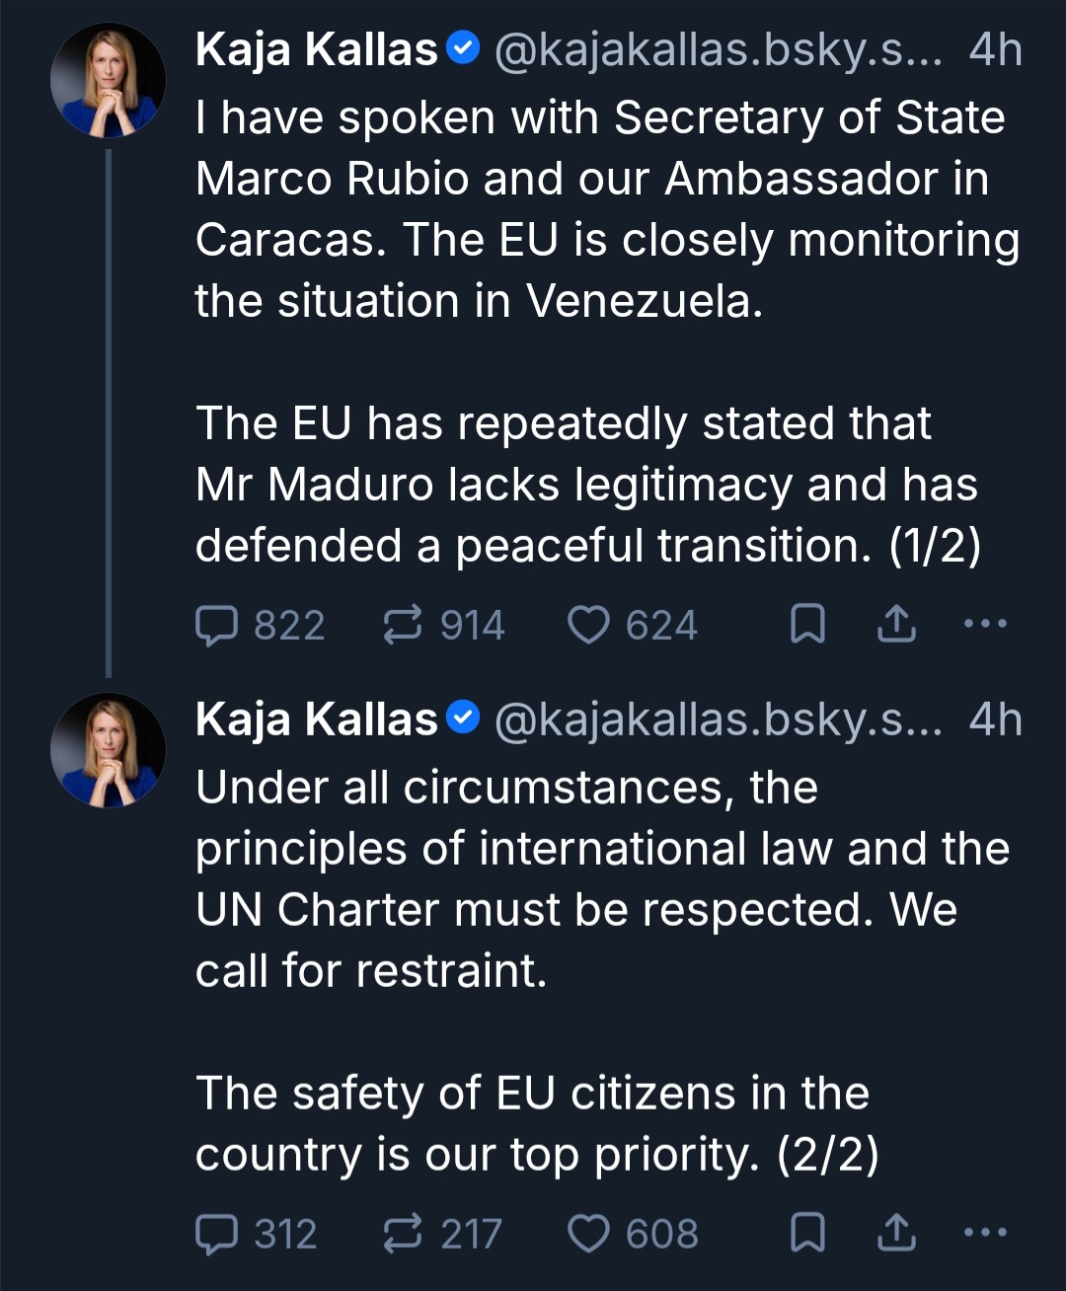Reply to the second post (2/2)
This screenshot has width=1066, height=1291.
point(217,1234)
